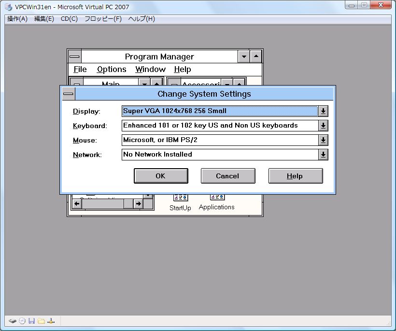Click the No Network Installed field
Viewport: 396px width, 331px height.
[220, 155]
